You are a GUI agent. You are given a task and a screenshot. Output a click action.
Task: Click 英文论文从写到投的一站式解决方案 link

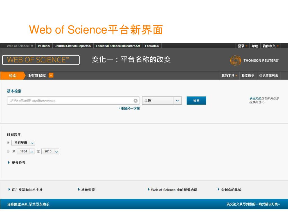[253, 204]
